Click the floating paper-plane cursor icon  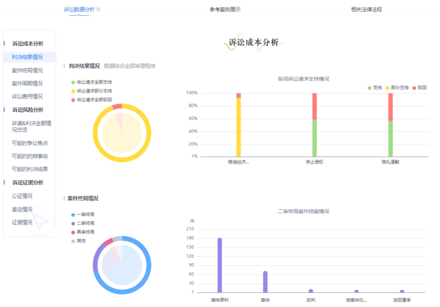(x=41, y=221)
